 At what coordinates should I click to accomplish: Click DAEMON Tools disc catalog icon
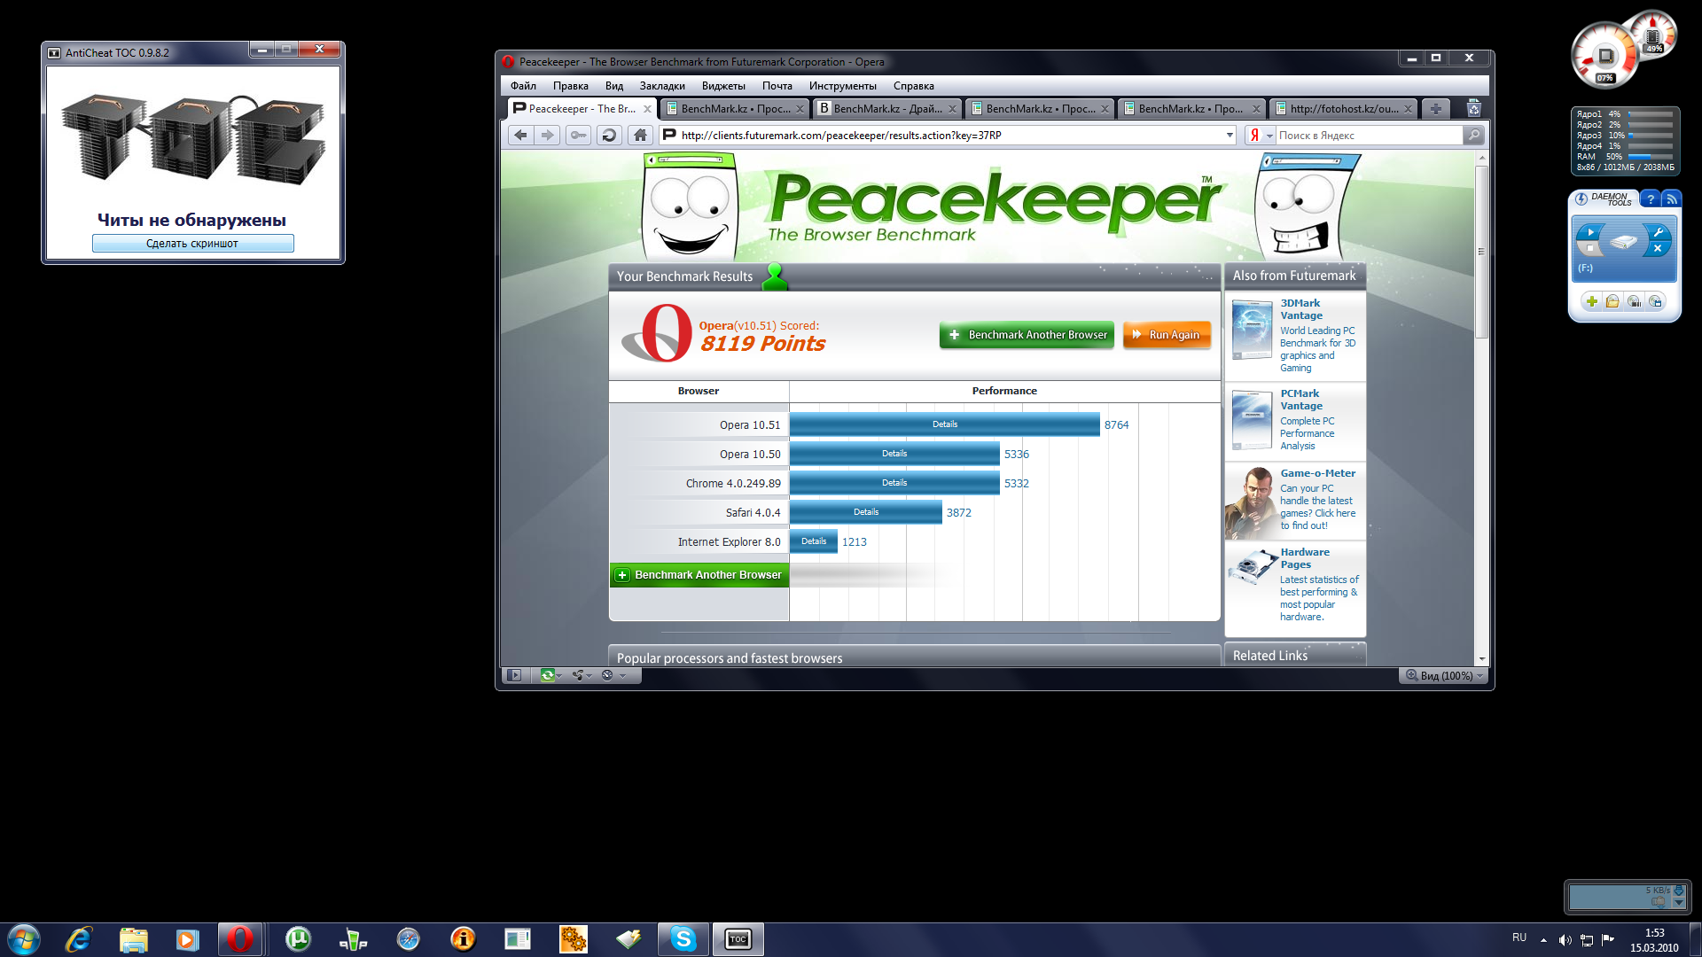click(x=1655, y=301)
